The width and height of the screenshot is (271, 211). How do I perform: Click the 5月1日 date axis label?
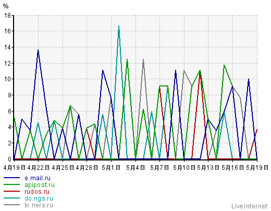[111, 168]
